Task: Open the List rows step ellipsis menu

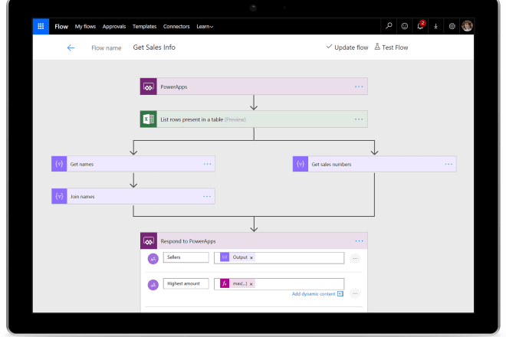Action: (359, 119)
